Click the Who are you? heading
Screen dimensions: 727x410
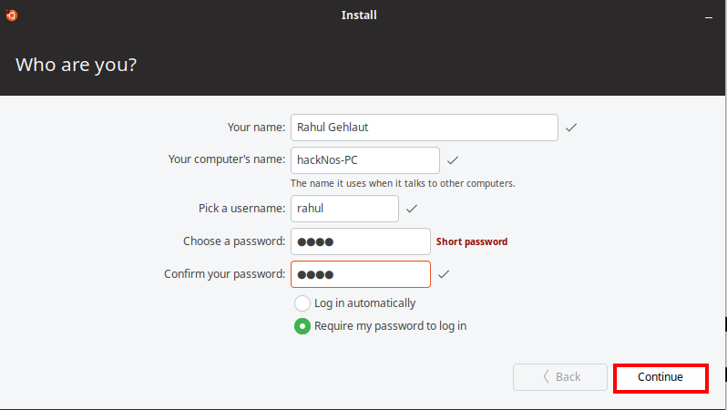click(76, 65)
